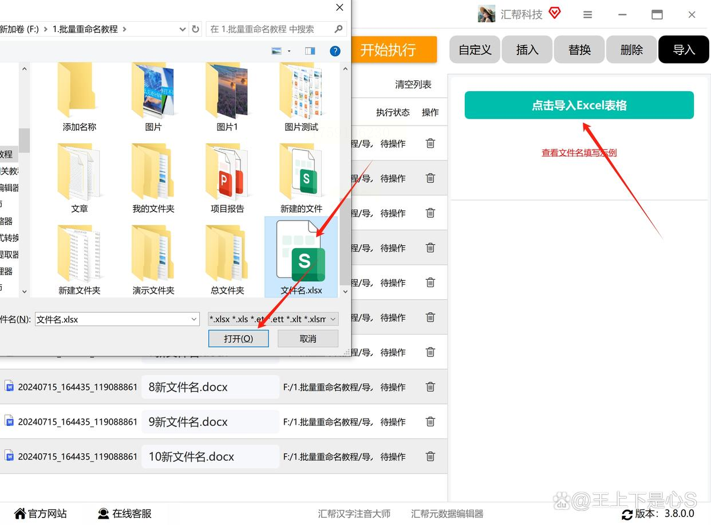This screenshot has height=525, width=711.
Task: Delete the 10新文件名.docx row
Action: click(x=430, y=457)
